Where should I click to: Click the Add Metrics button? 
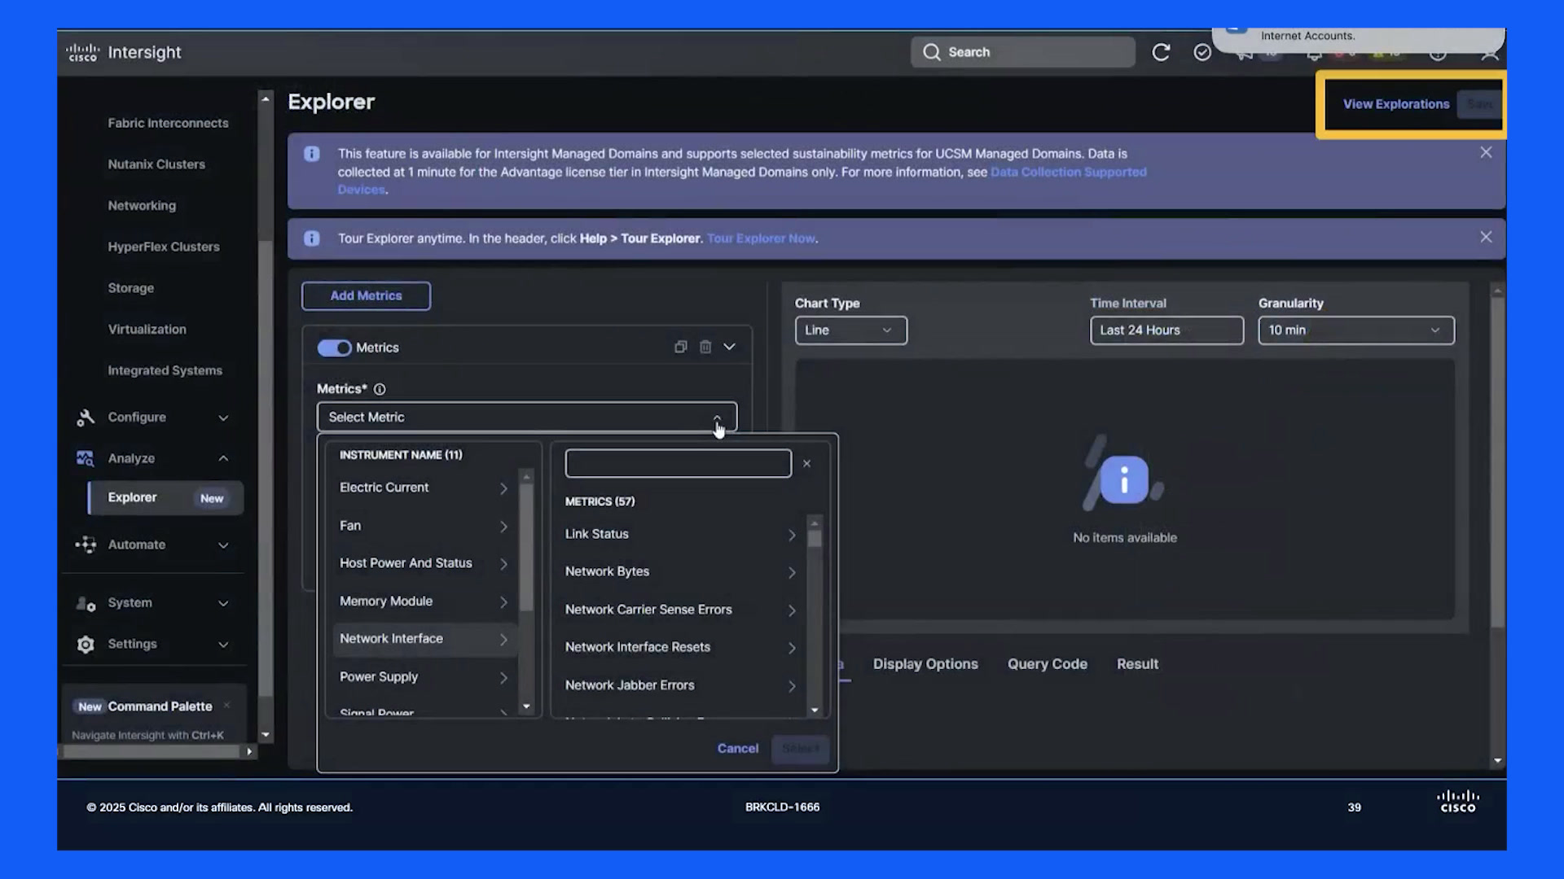click(366, 296)
